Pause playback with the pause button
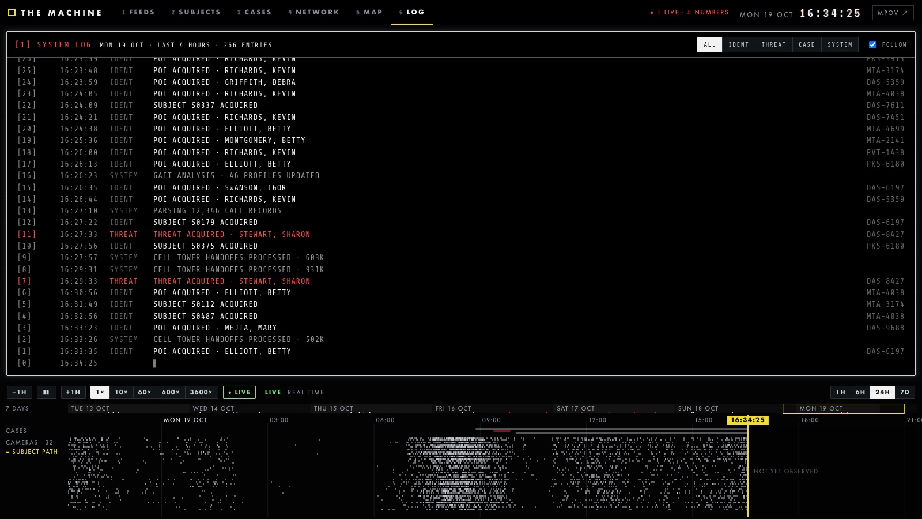The image size is (922, 519). 46,392
